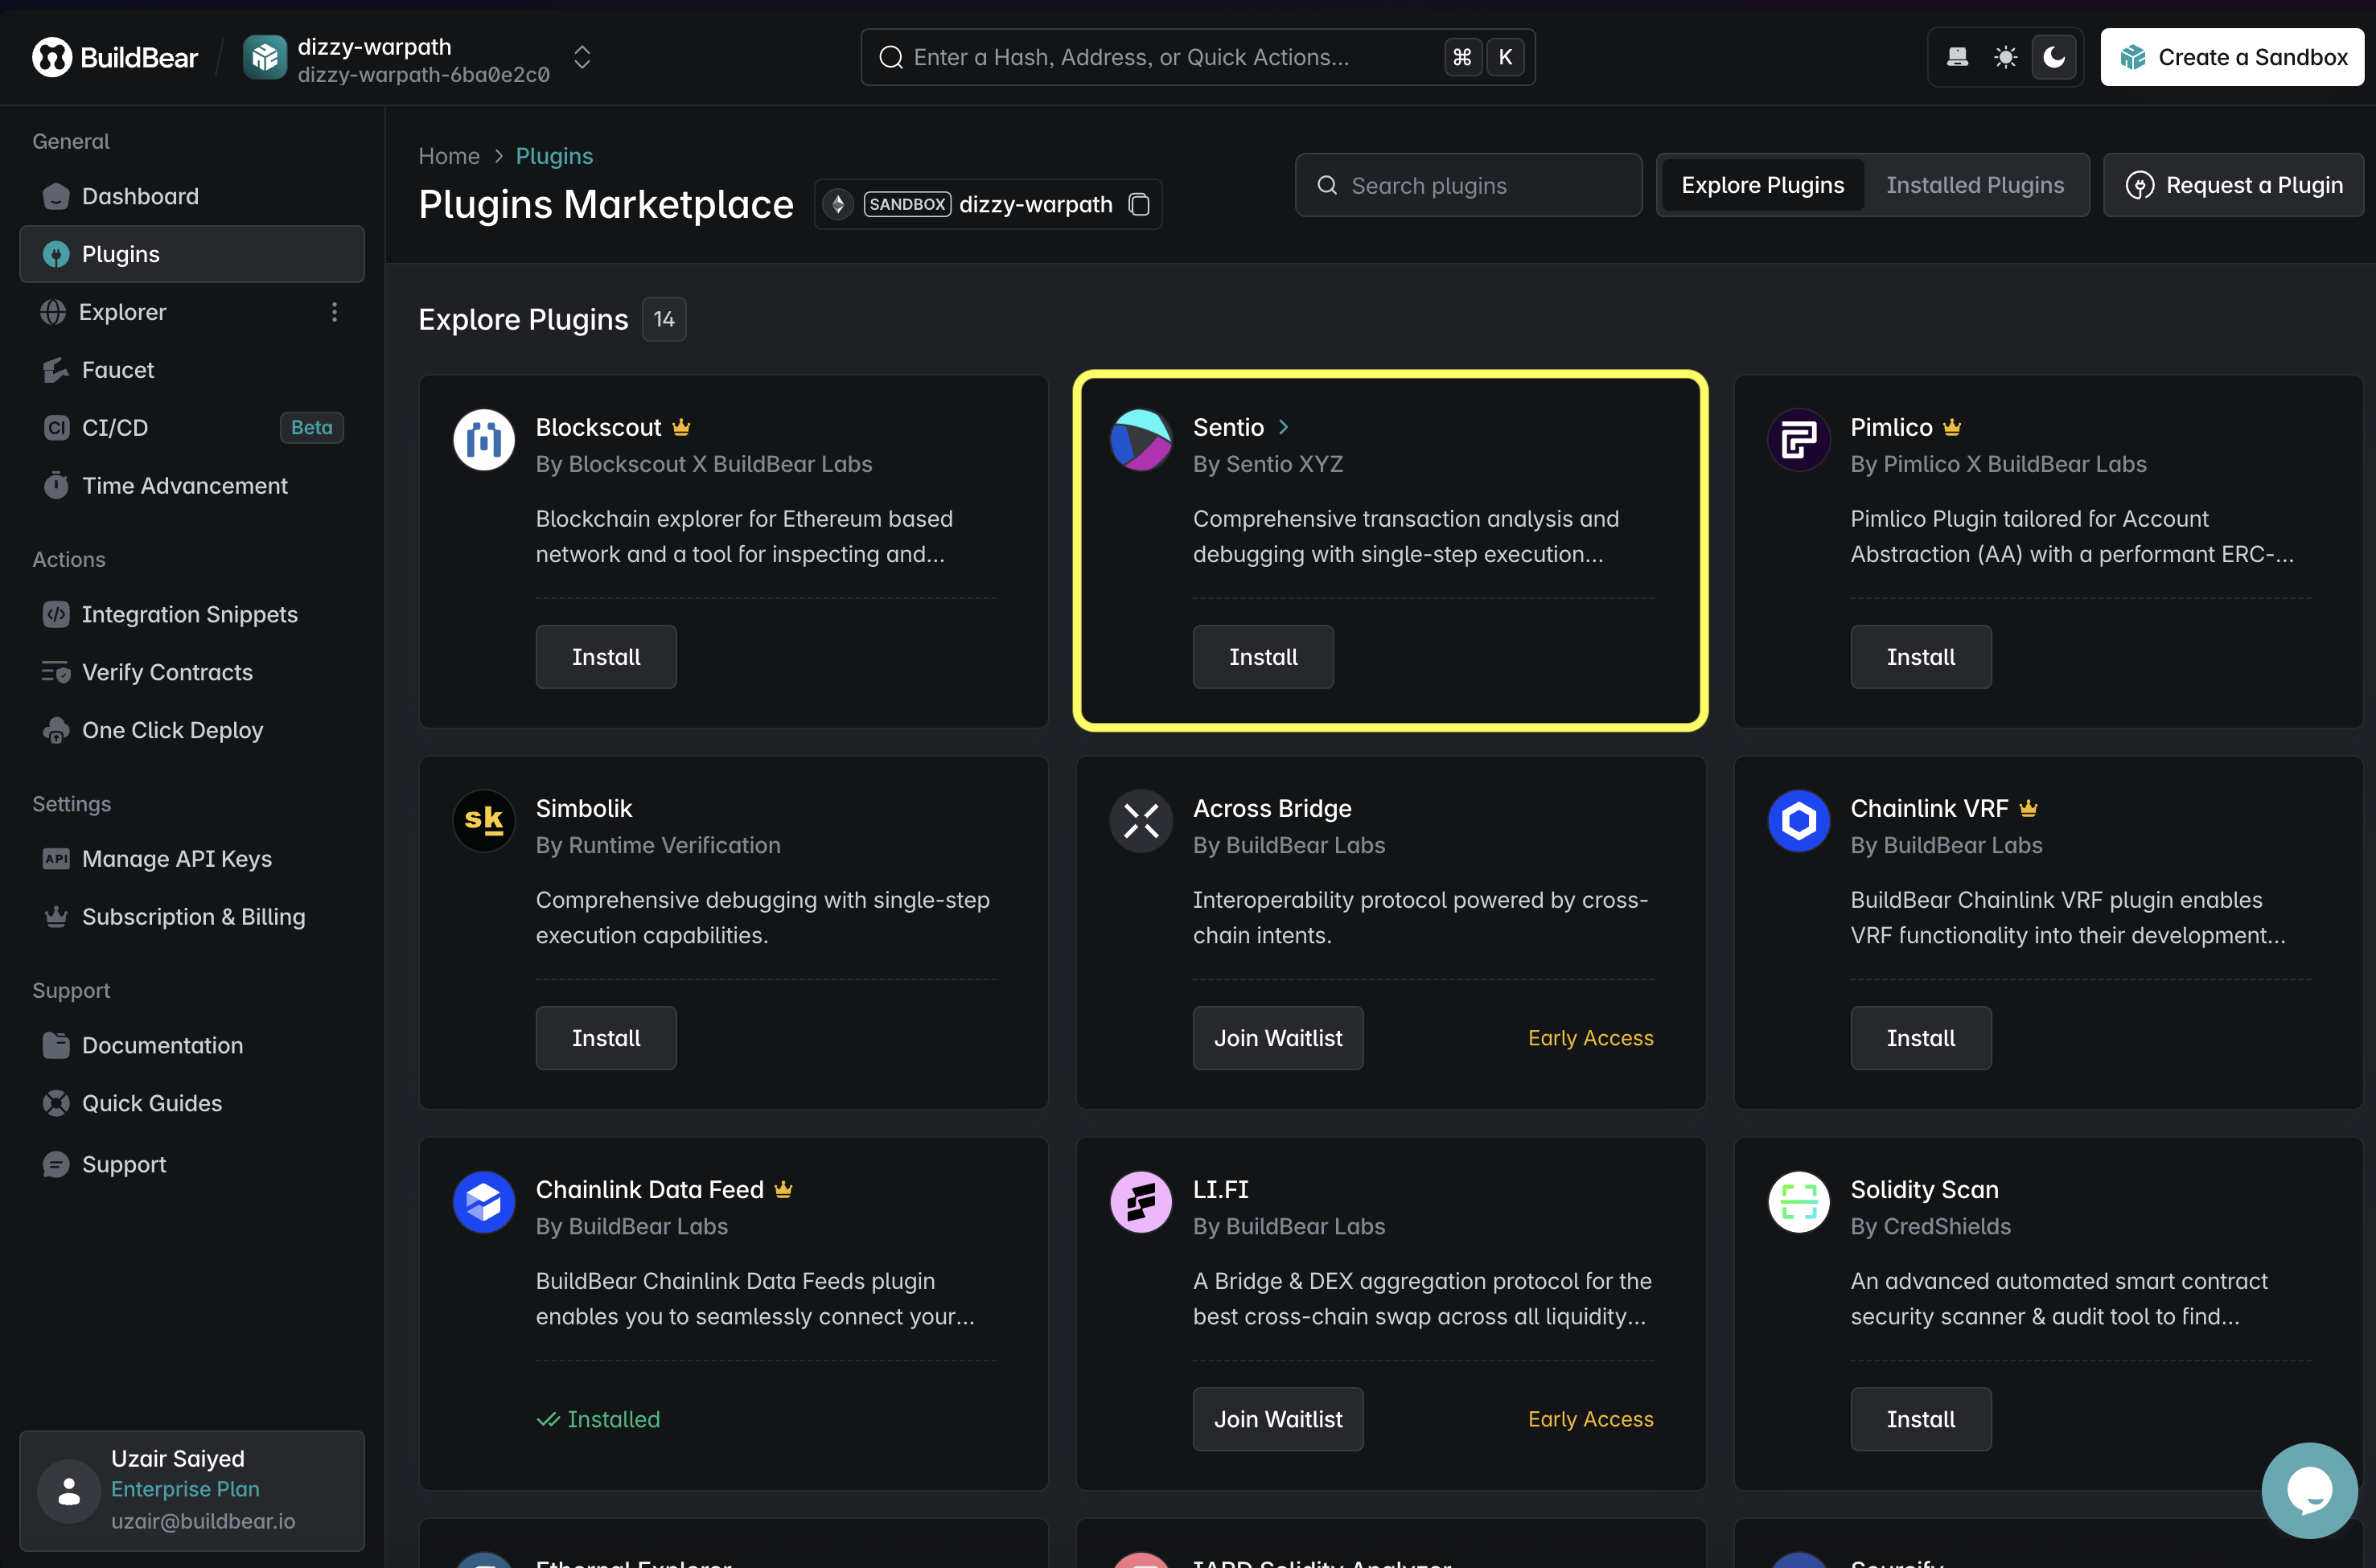The width and height of the screenshot is (2376, 1568).
Task: Click the BuildBear logo
Action: (115, 57)
